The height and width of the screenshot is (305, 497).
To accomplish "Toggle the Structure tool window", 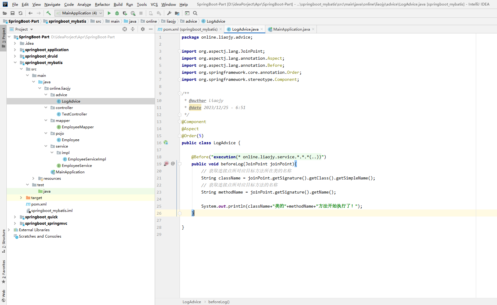I will [3, 240].
